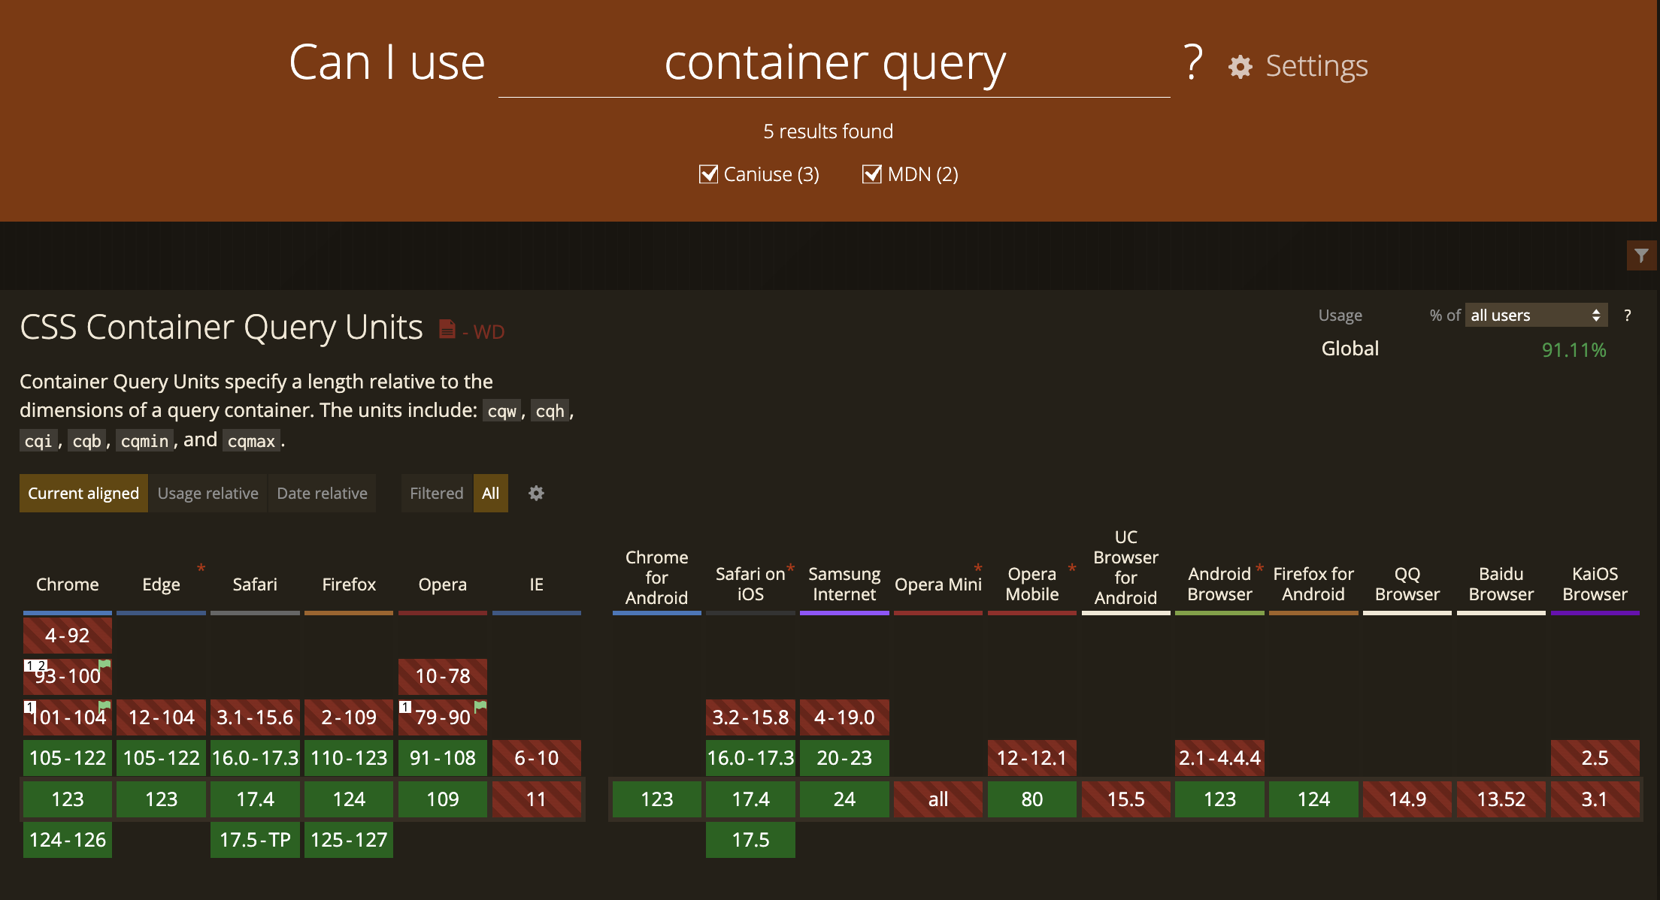Click the Firefox 125-127 cell
1660x900 pixels.
[349, 840]
